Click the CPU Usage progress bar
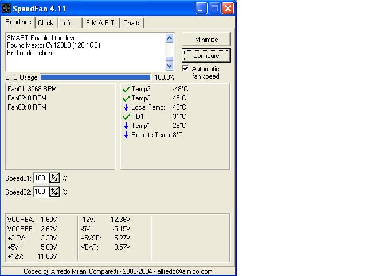The image size is (367, 276). pyautogui.click(x=96, y=77)
